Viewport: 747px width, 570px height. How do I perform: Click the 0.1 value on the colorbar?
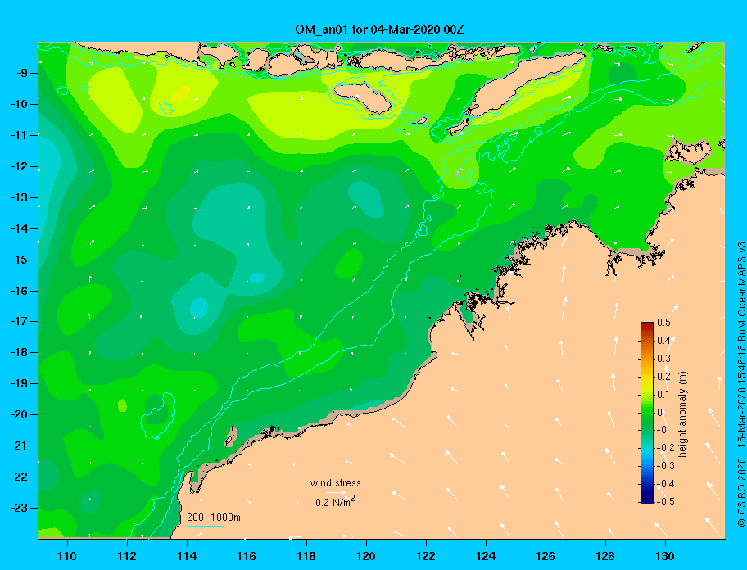pyautogui.click(x=663, y=394)
